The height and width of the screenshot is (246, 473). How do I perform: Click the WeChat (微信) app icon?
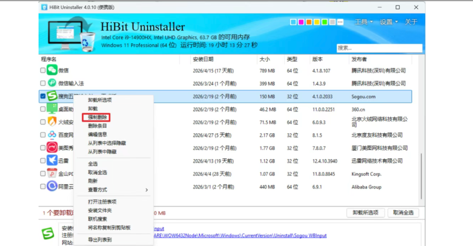pyautogui.click(x=52, y=70)
